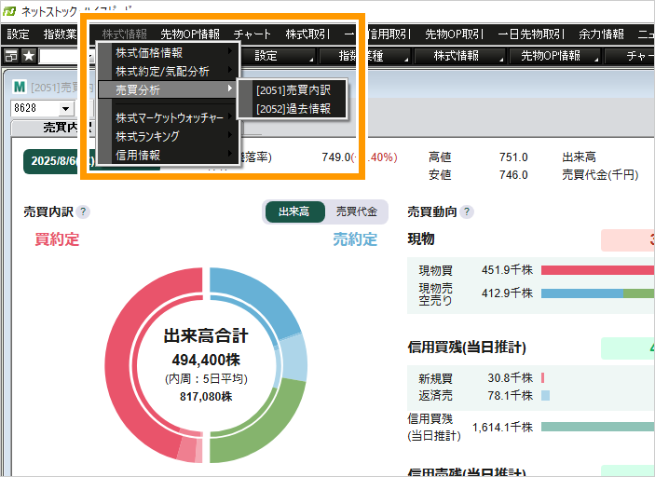This screenshot has height=477, width=655.
Task: Expand the 株式約定/気配分析 submenu
Action: coord(169,72)
